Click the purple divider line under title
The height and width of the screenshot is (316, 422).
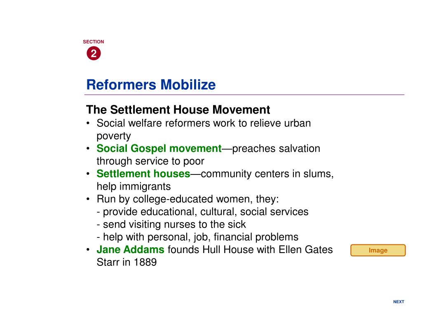point(244,95)
